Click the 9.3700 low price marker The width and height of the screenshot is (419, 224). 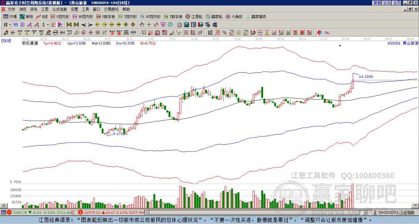point(119,134)
